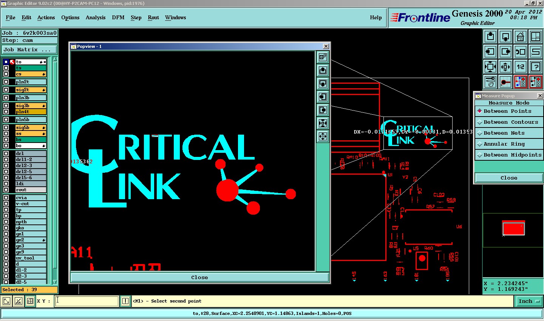The width and height of the screenshot is (544, 321).
Task: Open the Analysis menu
Action: (96, 17)
